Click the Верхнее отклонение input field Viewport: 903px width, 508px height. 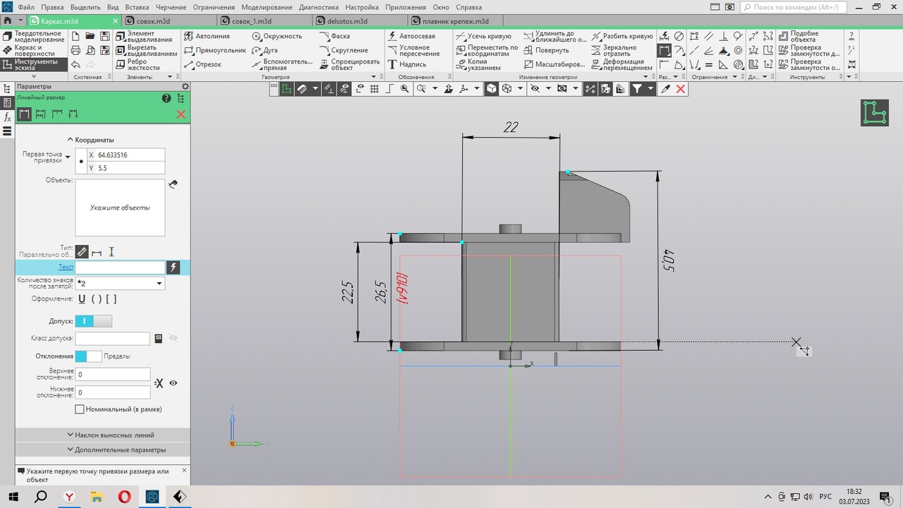click(x=113, y=375)
